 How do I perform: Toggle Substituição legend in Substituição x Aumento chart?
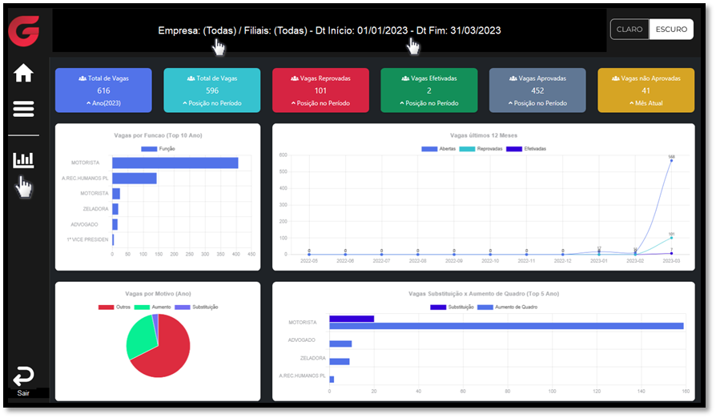(452, 307)
